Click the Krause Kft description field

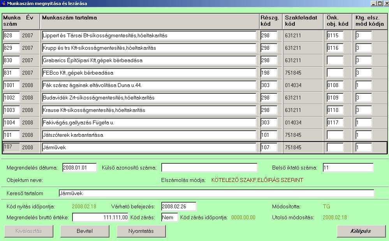pos(149,110)
